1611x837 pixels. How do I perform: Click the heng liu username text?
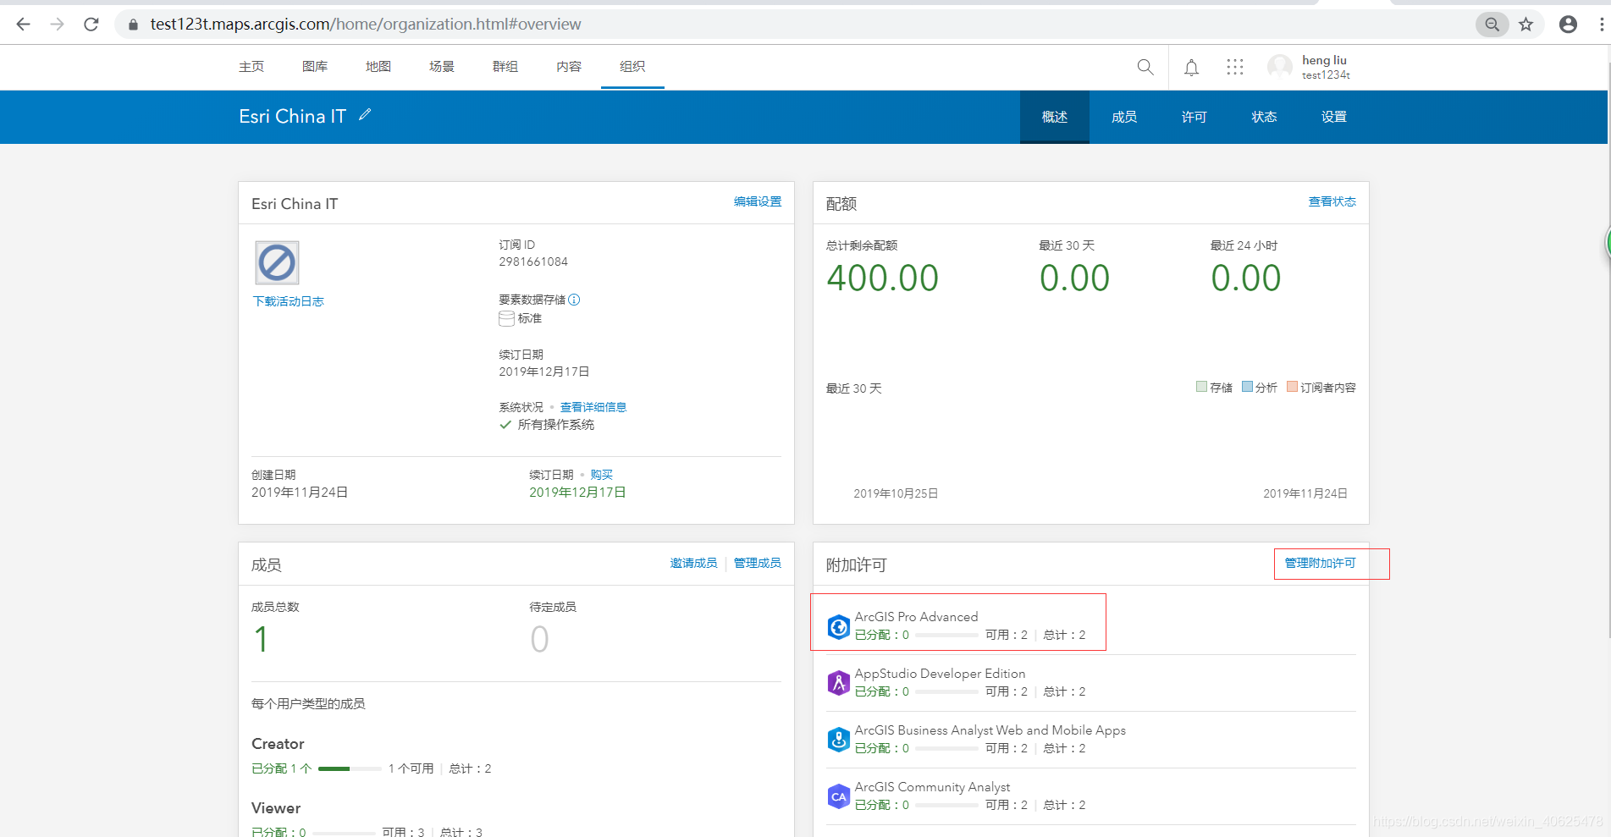pos(1324,60)
